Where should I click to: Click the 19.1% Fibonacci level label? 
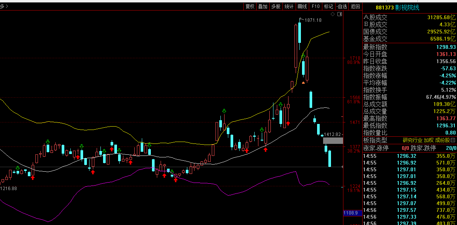(x=354, y=190)
